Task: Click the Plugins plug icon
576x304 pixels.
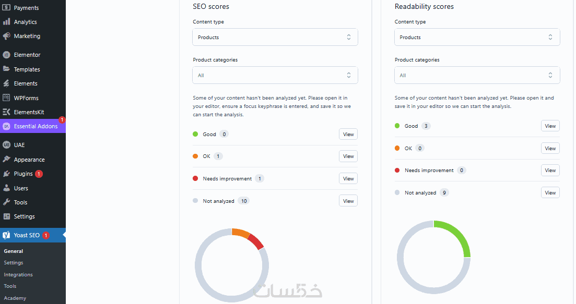Action: click(7, 174)
